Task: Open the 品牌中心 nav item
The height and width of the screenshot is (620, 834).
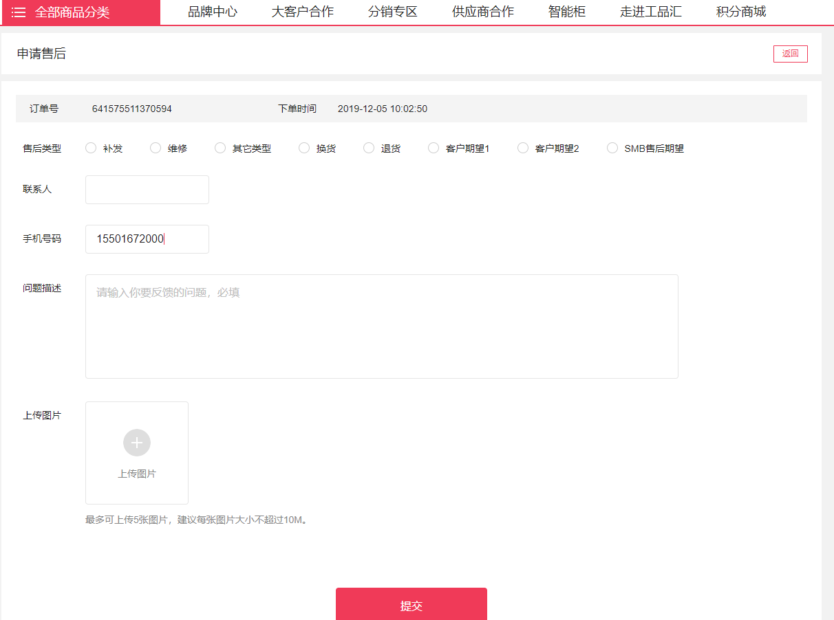Action: (213, 12)
